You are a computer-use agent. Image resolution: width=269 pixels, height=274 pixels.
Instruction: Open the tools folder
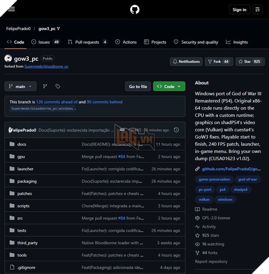[22, 255]
